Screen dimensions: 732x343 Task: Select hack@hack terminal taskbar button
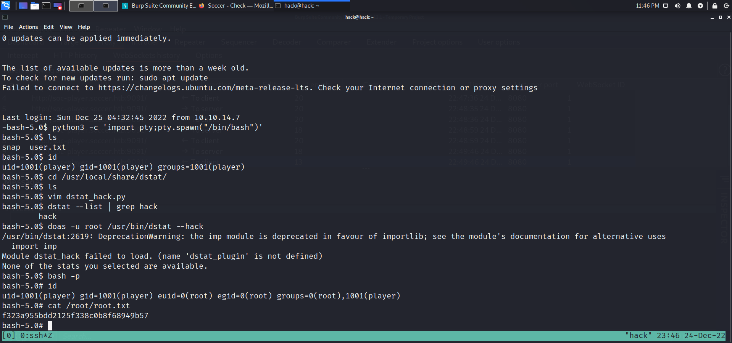click(312, 6)
